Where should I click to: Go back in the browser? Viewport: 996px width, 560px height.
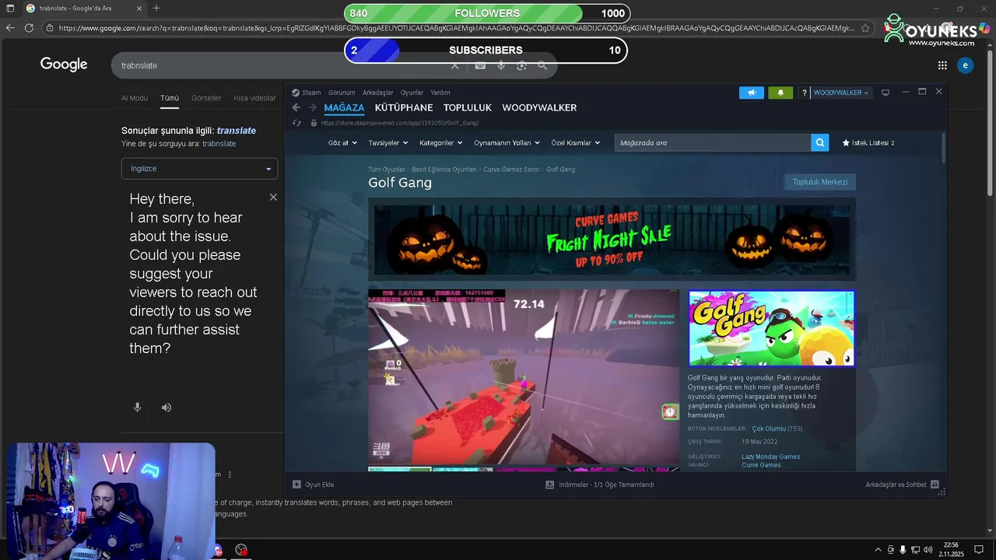10,28
